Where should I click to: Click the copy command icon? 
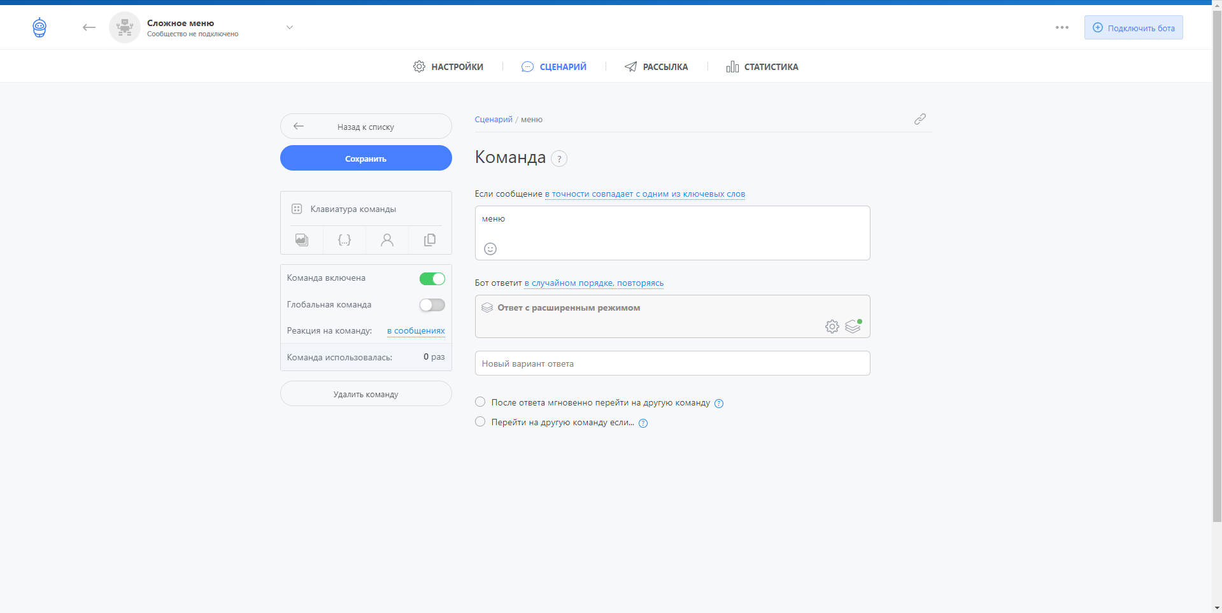coord(430,240)
